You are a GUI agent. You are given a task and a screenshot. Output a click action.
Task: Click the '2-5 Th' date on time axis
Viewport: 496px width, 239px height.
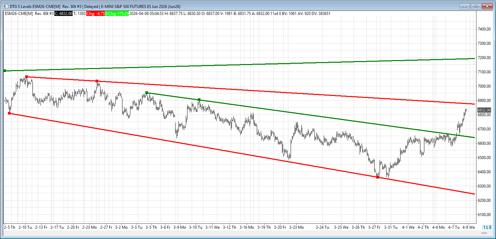tap(10, 227)
